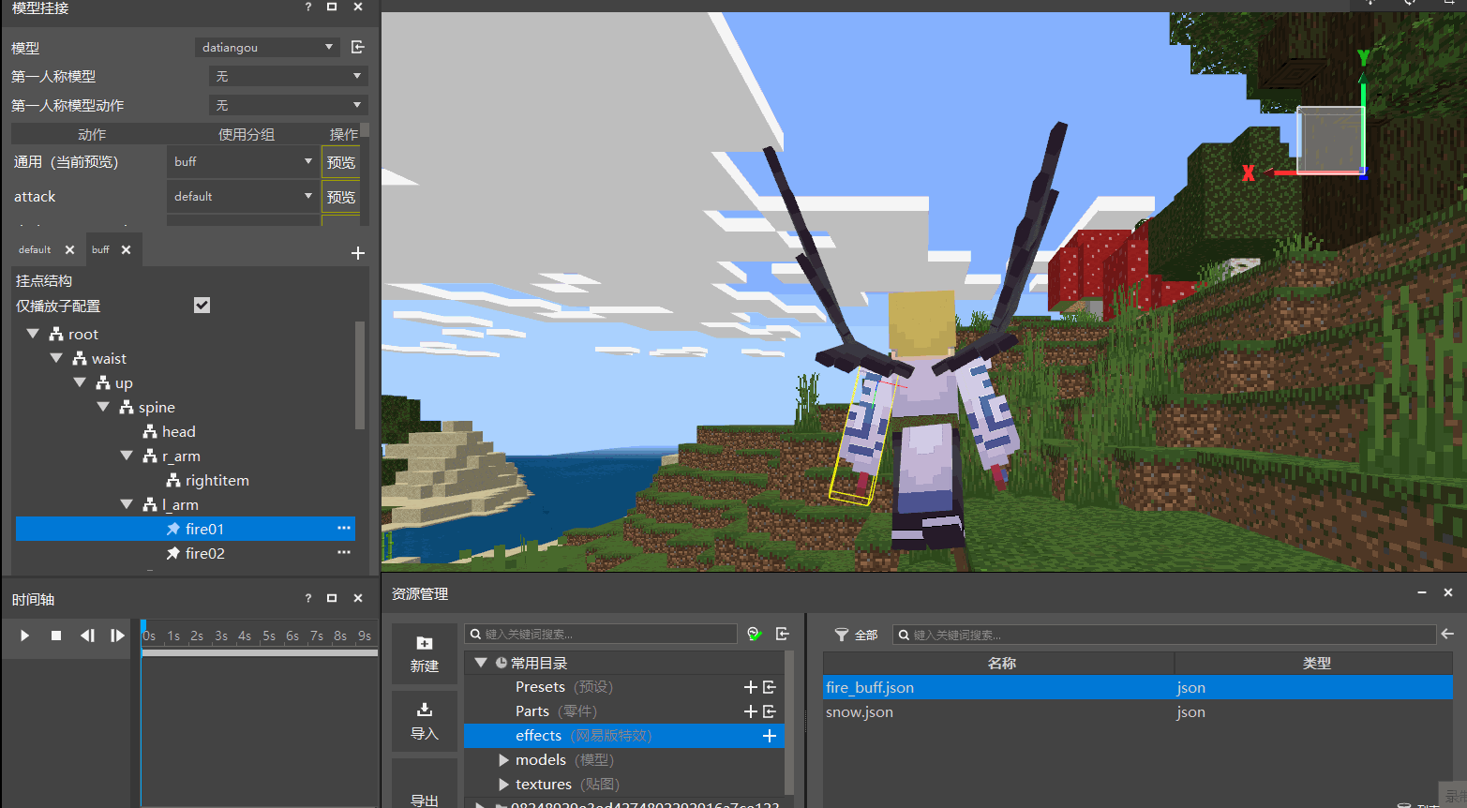This screenshot has width=1467, height=808.
Task: Collapse the 常用目录 directory tree
Action: 481,663
